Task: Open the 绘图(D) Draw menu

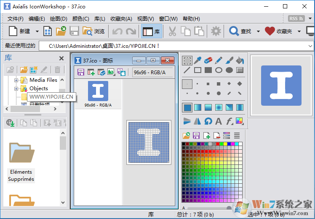Action: coord(59,18)
